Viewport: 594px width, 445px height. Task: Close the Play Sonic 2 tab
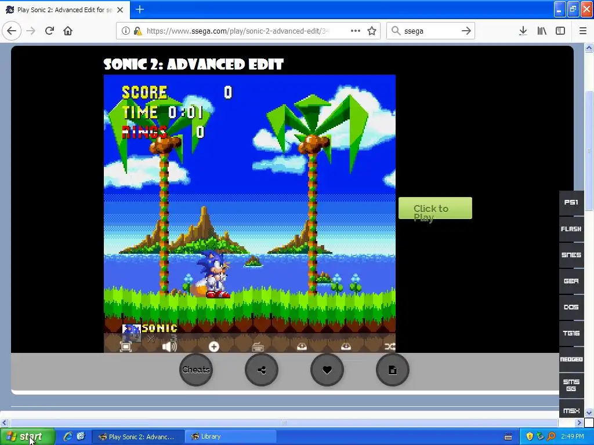coord(120,10)
